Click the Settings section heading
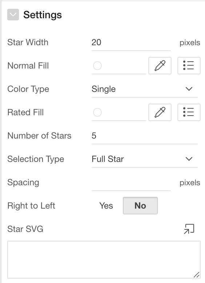Screen dimensions: 205x283 click(43, 15)
